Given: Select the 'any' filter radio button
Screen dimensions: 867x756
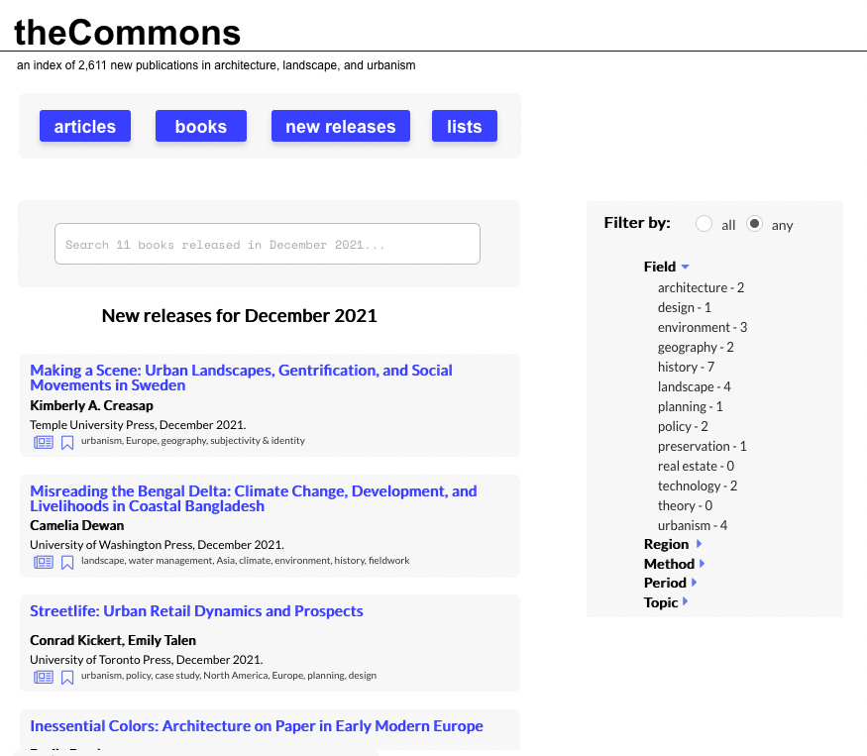Looking at the screenshot, I should coord(754,224).
